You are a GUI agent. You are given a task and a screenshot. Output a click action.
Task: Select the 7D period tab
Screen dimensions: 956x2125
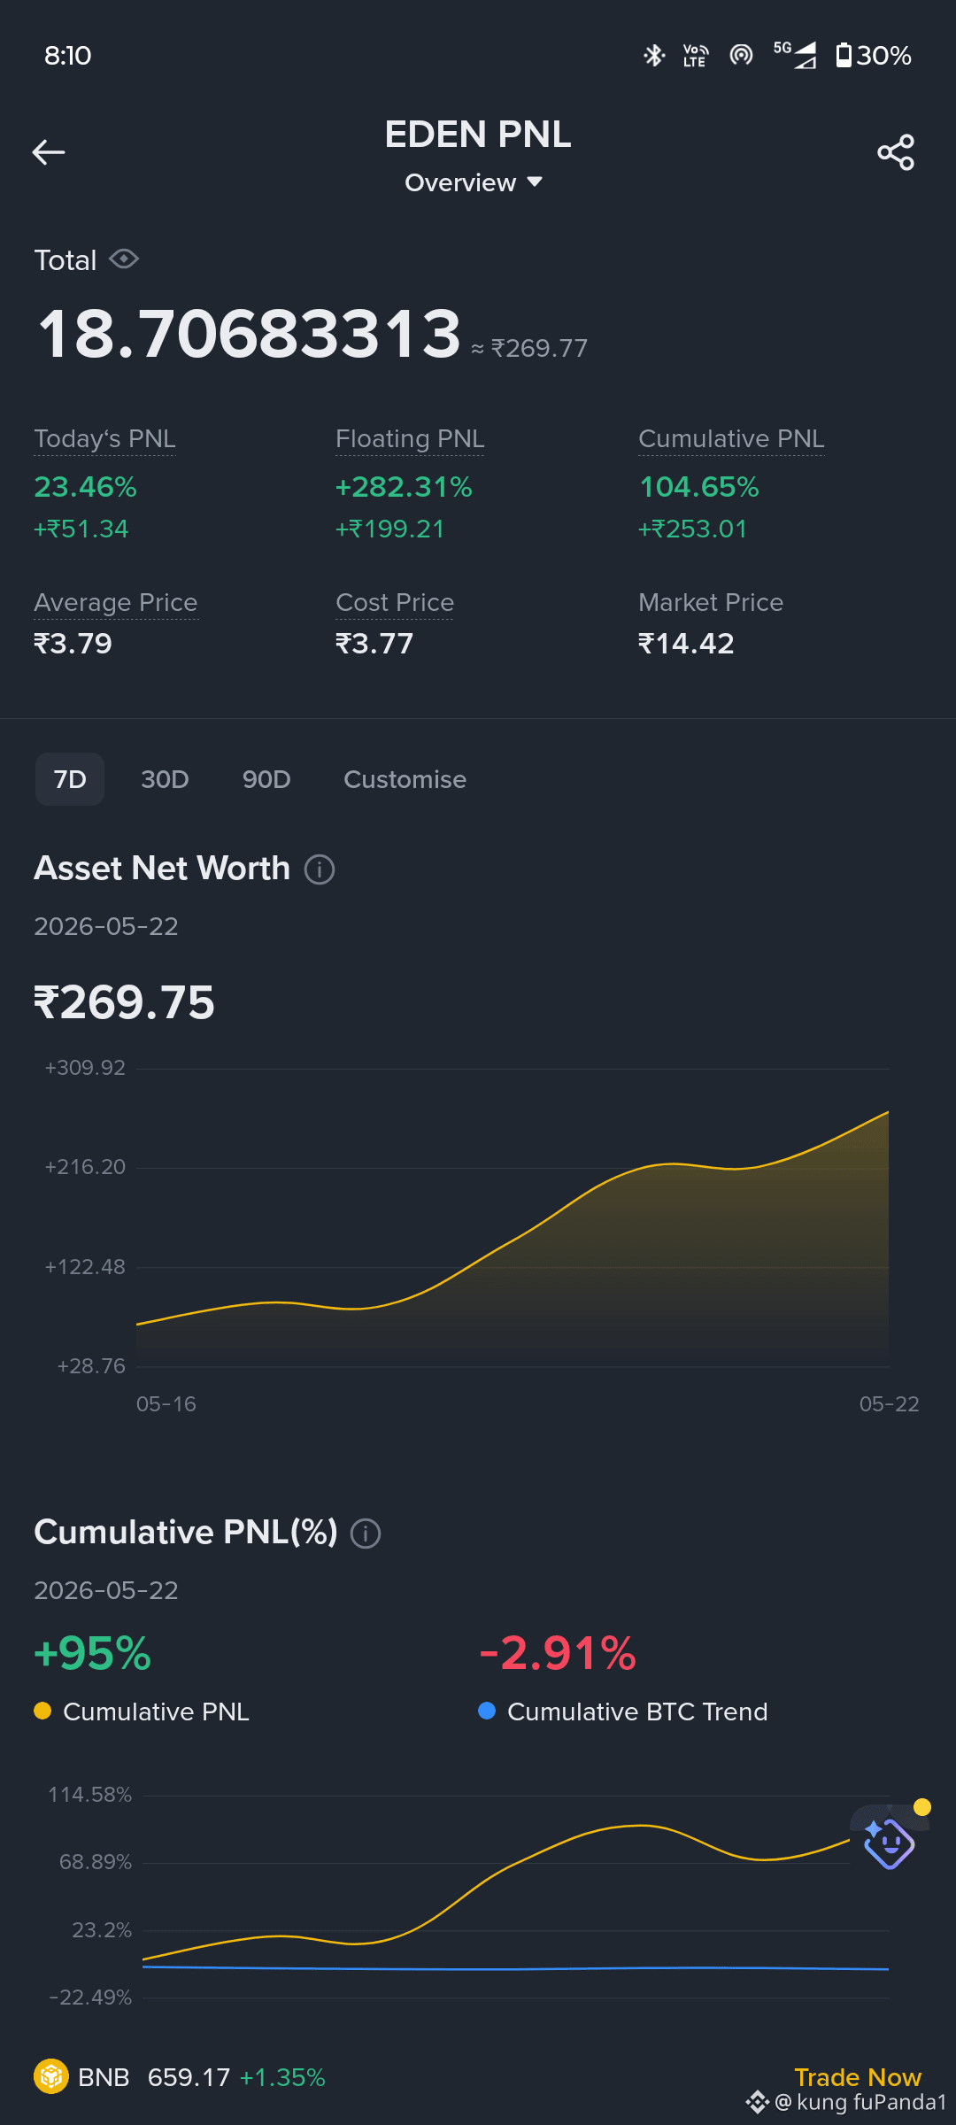coord(70,779)
